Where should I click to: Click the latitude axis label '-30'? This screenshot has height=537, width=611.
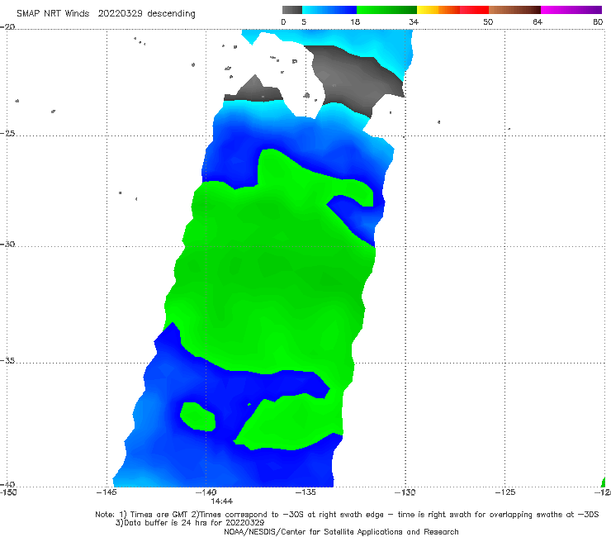[x=7, y=245]
